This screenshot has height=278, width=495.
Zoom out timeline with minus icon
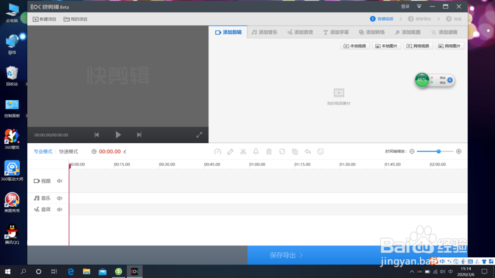pyautogui.click(x=412, y=152)
